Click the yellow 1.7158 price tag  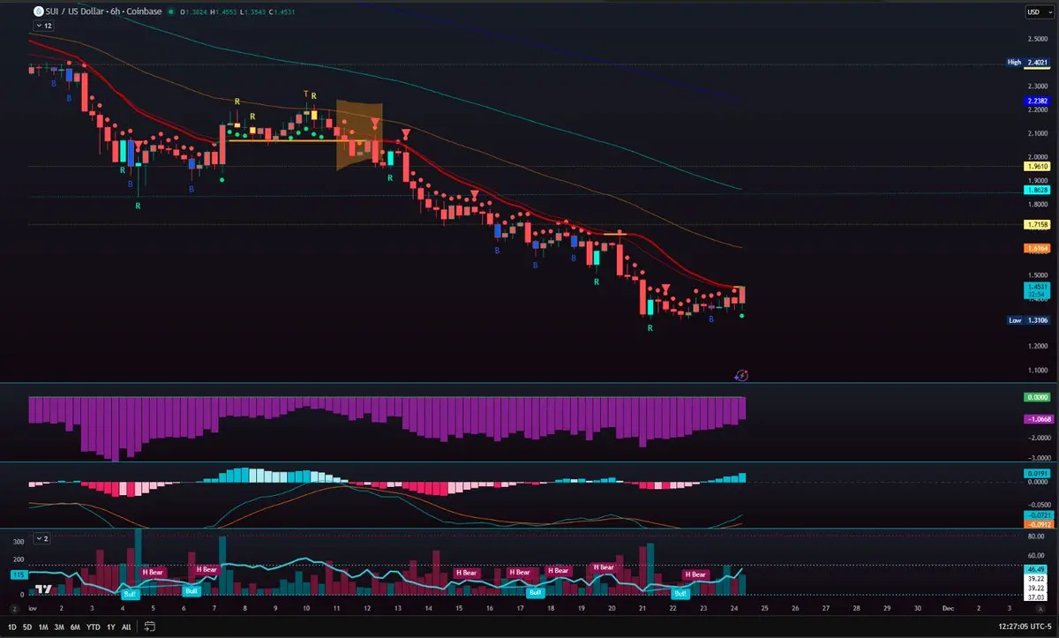[x=1037, y=225]
